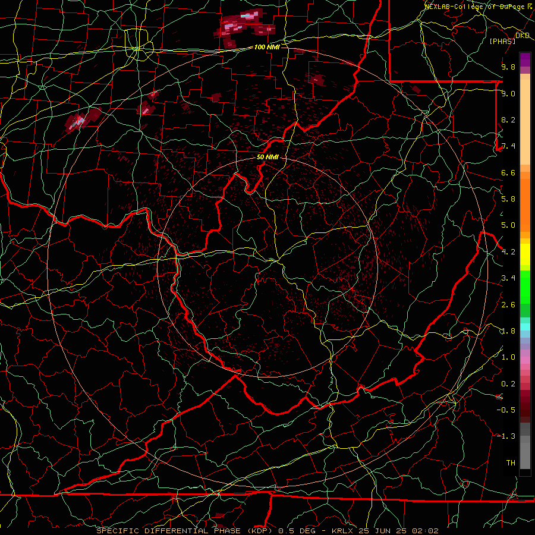535x535 pixels.
Task: Pick the yellow segment of the color bar
Action: point(525,254)
